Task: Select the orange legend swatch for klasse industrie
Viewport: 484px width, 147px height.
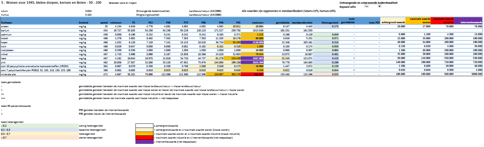Action: pyautogui.click(x=144, y=134)
